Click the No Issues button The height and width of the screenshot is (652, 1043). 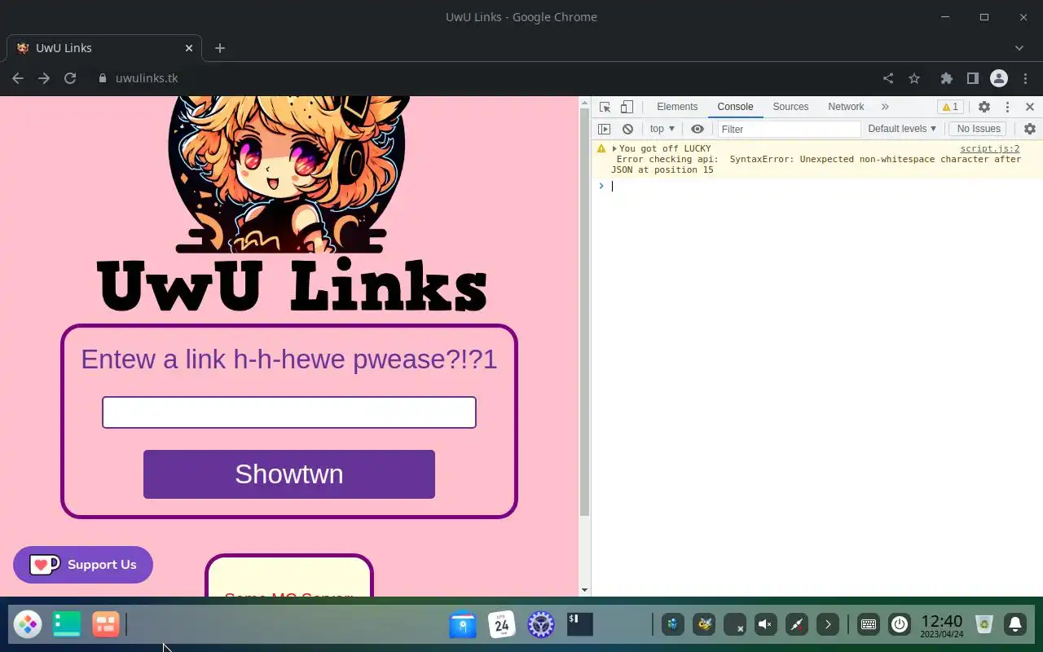pyautogui.click(x=979, y=129)
